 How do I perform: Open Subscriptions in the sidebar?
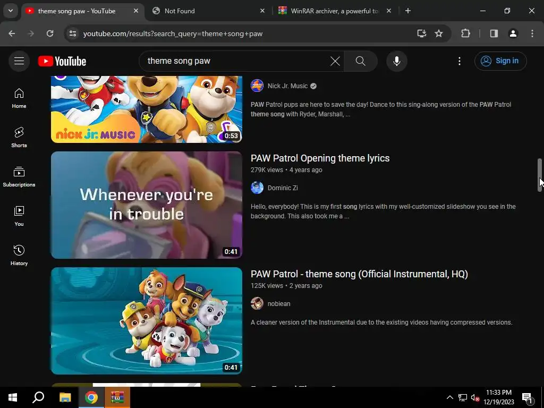[19, 176]
